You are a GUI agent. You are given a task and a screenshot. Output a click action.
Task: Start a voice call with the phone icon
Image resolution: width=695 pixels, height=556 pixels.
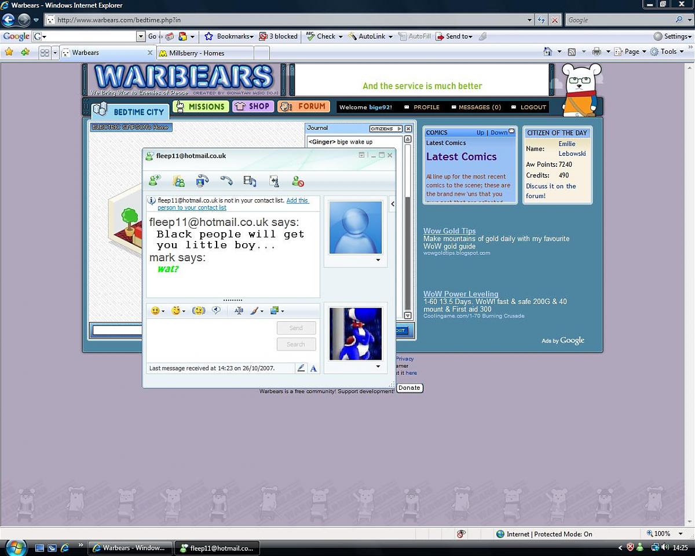point(226,181)
